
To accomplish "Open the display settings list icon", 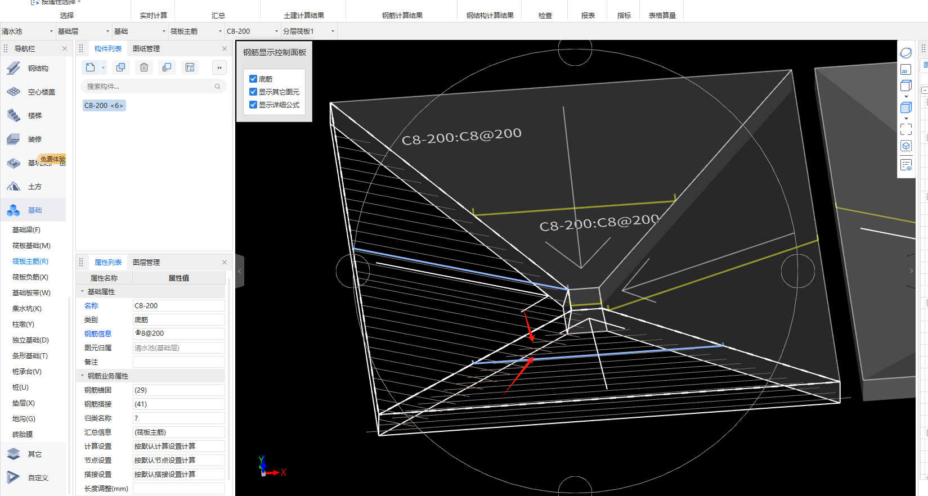I will click(906, 165).
